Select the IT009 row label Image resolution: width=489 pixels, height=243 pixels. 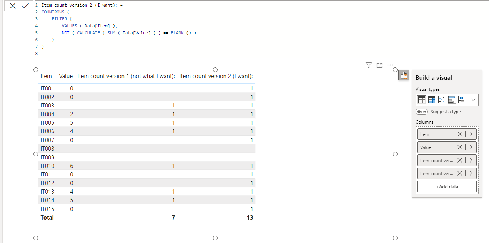click(x=47, y=157)
